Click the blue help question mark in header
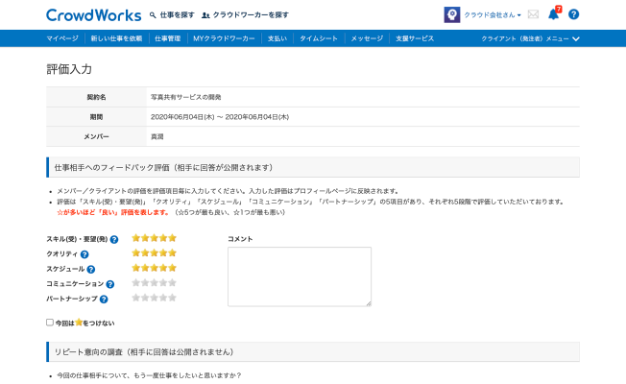 (574, 15)
